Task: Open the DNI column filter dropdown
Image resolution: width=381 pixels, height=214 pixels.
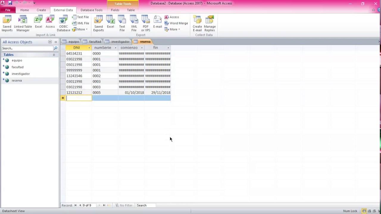Action: click(89, 48)
